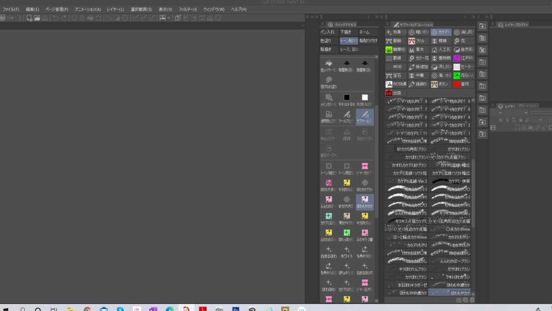Viewport: 552px width, 311px height.
Task: Select the ネーム quick access set
Action: pyautogui.click(x=368, y=33)
